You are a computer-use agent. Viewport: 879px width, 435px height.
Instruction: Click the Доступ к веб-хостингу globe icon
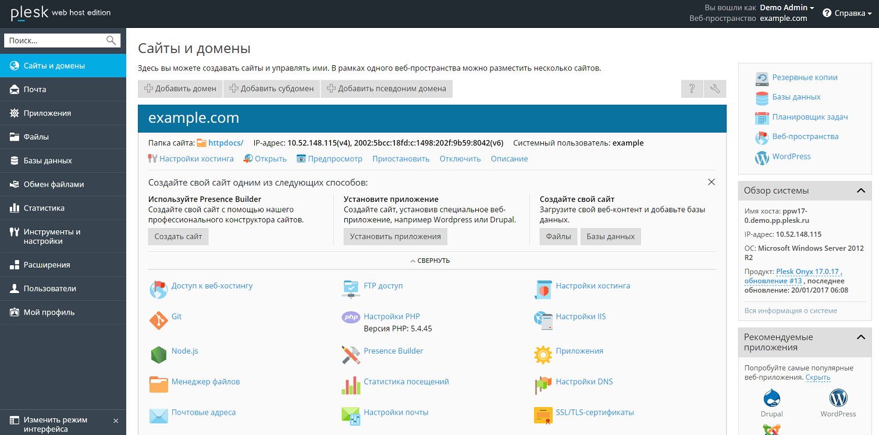point(158,289)
